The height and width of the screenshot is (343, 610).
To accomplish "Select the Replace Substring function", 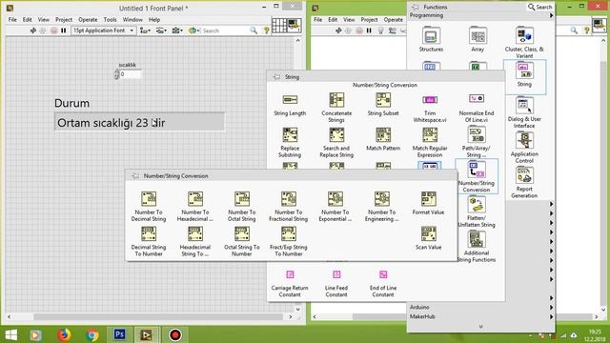I will tap(290, 142).
